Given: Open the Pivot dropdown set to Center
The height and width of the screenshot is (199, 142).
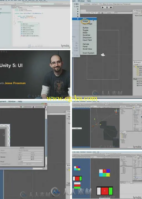Looking at the screenshot, I should click(x=31, y=161).
